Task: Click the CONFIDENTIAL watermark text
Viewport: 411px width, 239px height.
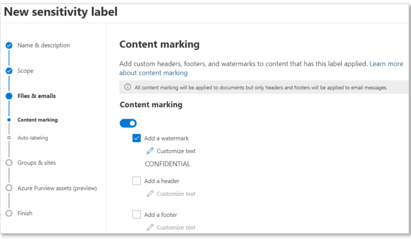Action: click(167, 164)
